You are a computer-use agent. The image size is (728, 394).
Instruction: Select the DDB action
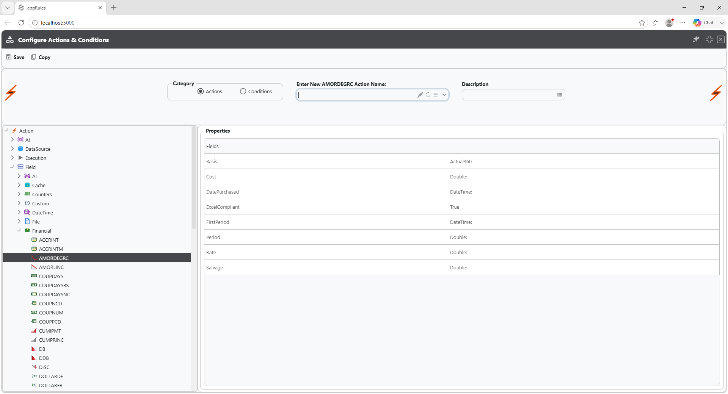point(44,358)
